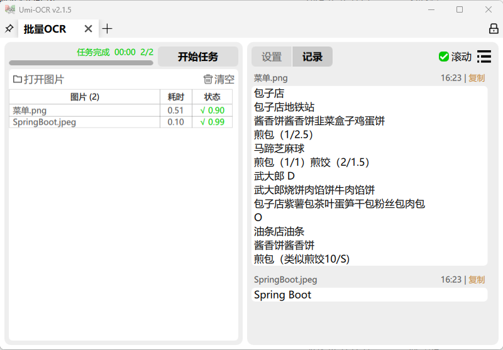Pin the window with the pushpin icon
This screenshot has height=350, width=503.
pos(9,29)
